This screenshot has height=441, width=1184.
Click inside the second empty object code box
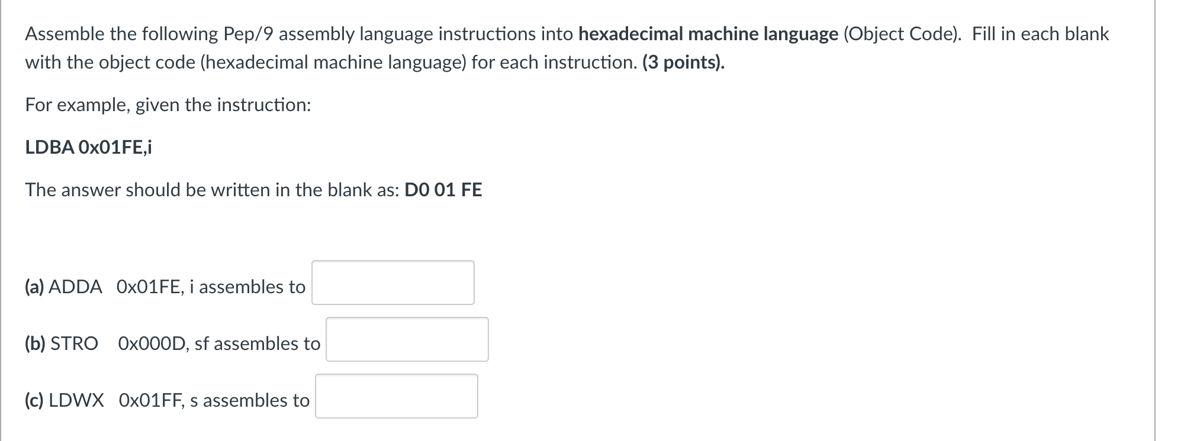click(407, 339)
